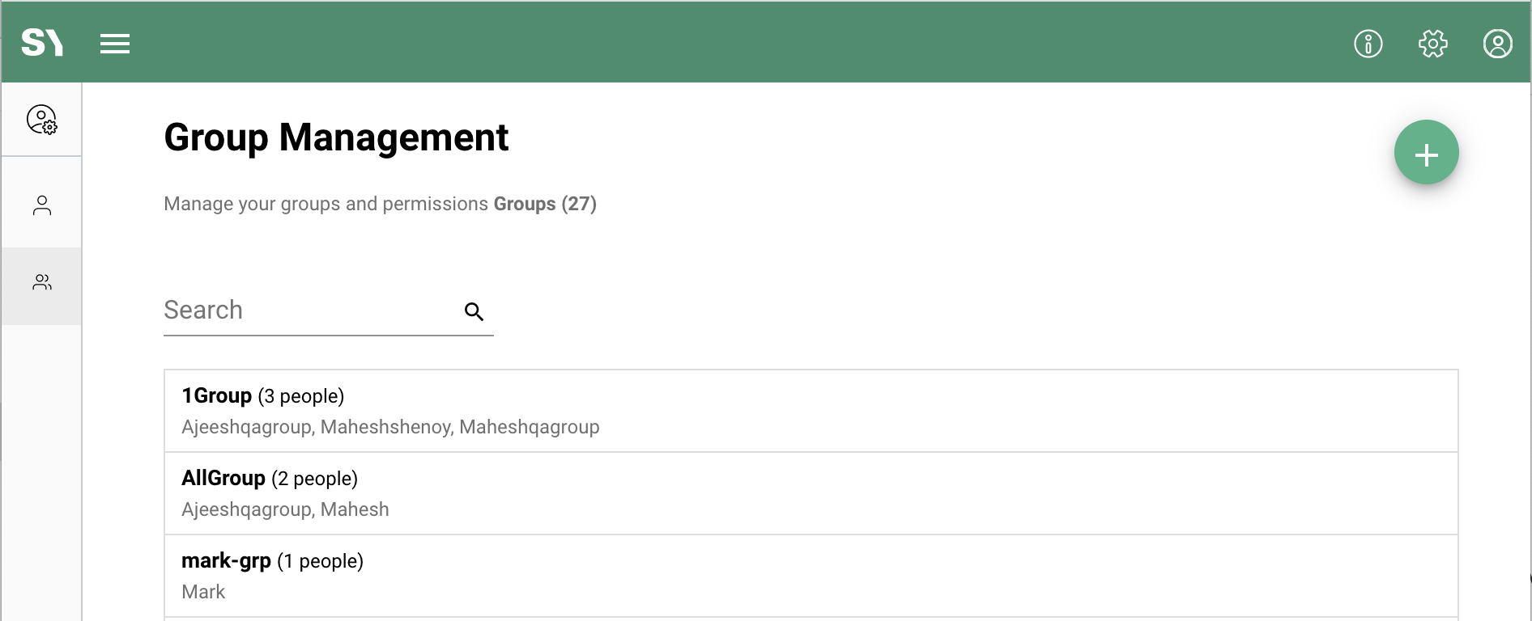Open the mark-grp list entry

810,576
